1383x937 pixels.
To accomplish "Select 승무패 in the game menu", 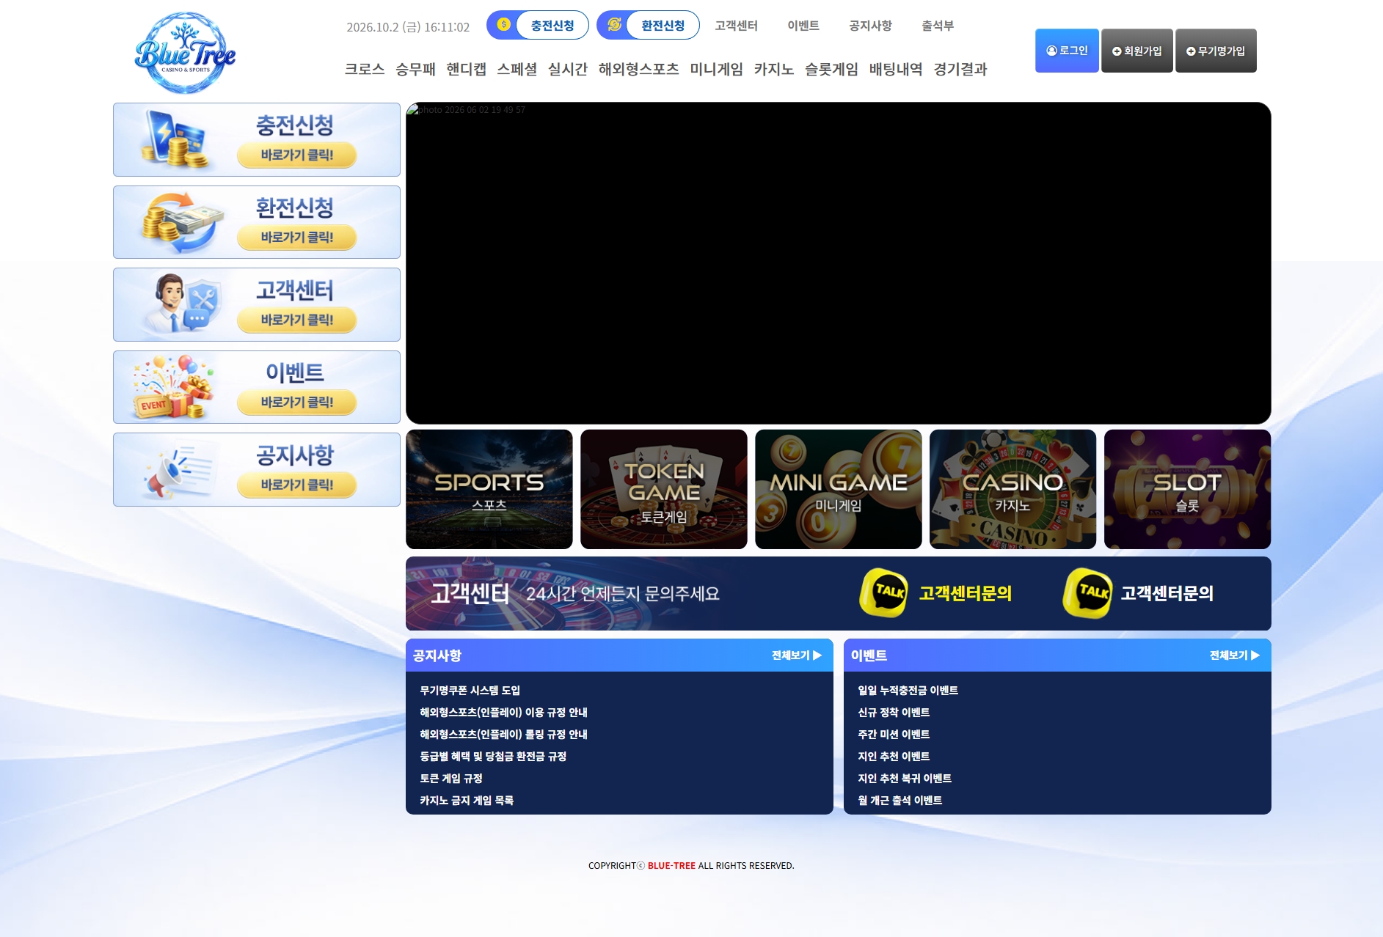I will 415,70.
